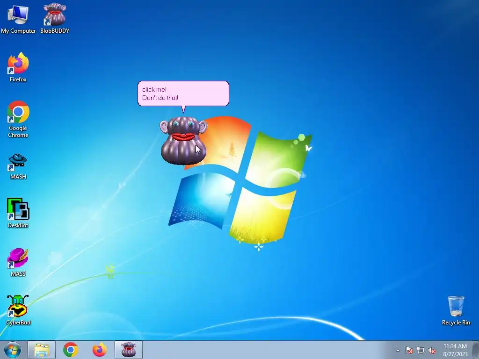Show hidden system tray icons
The width and height of the screenshot is (479, 359).
(x=398, y=350)
